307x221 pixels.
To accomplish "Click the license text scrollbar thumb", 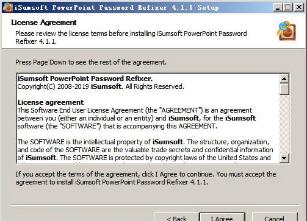I will (x=284, y=89).
